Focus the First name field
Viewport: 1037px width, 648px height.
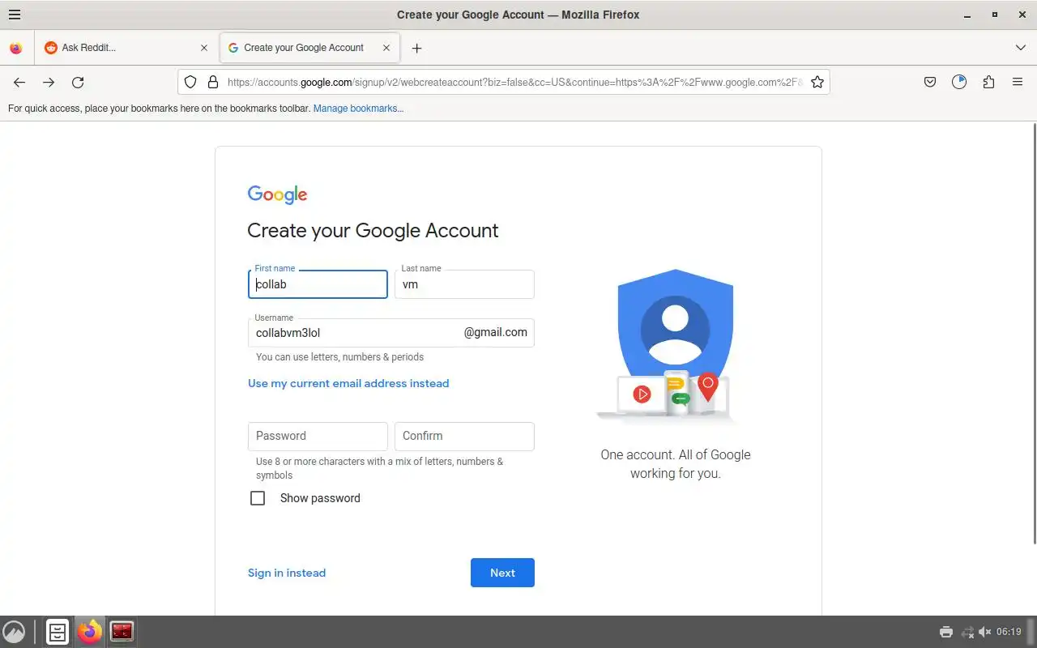(318, 284)
